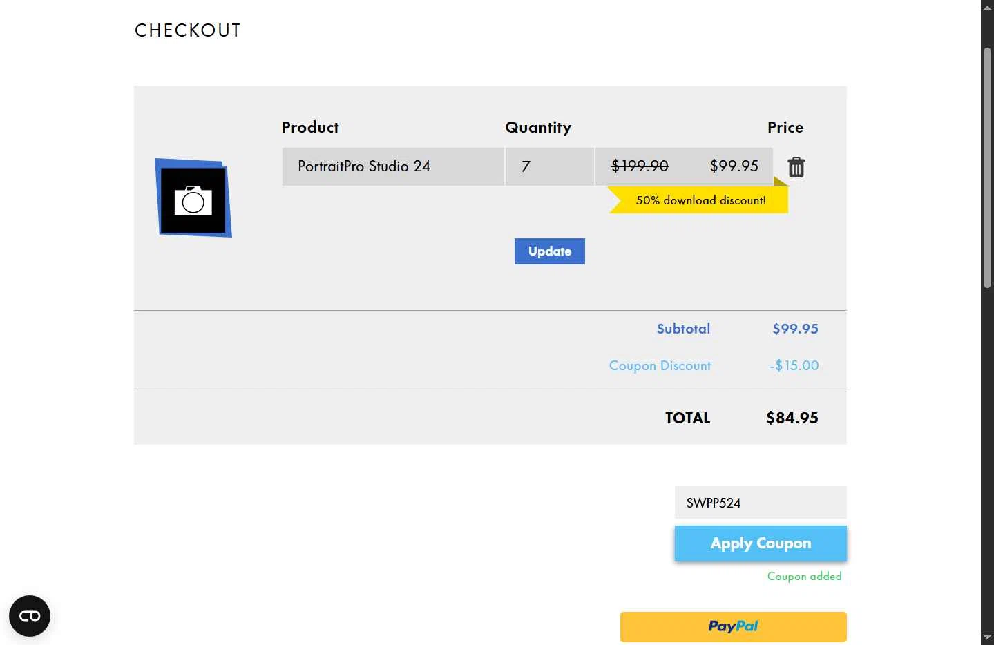Click the page vertical scrollbar thumb
Viewport: 994px width, 645px height.
point(988,168)
